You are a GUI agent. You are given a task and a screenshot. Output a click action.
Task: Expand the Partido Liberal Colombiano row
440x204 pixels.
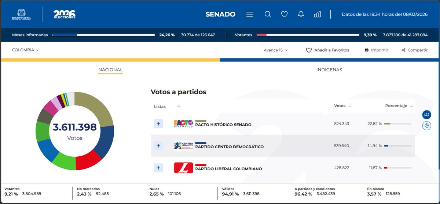point(158,168)
